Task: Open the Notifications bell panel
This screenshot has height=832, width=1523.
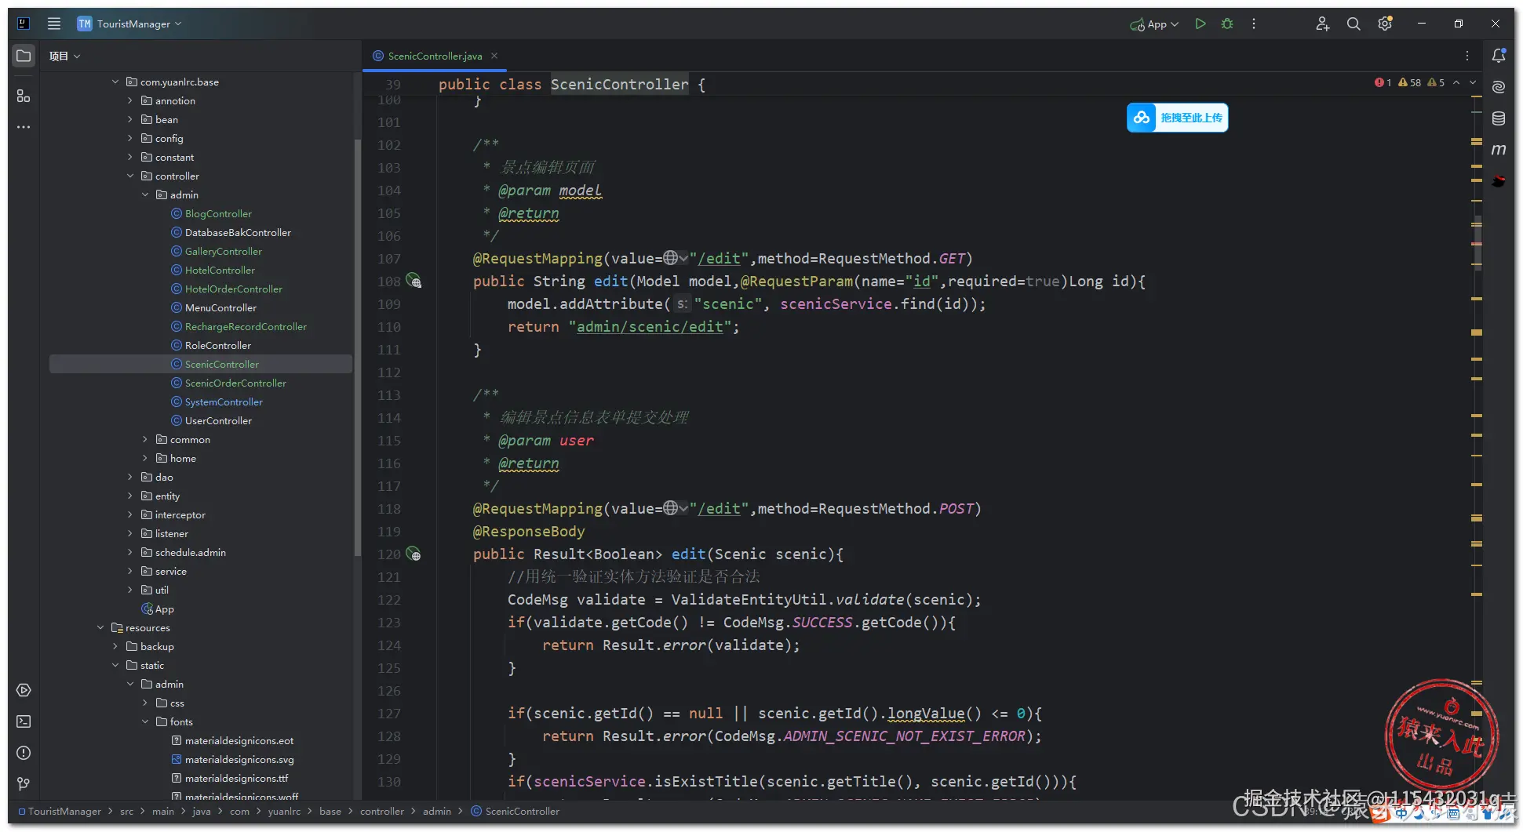Action: tap(1499, 56)
